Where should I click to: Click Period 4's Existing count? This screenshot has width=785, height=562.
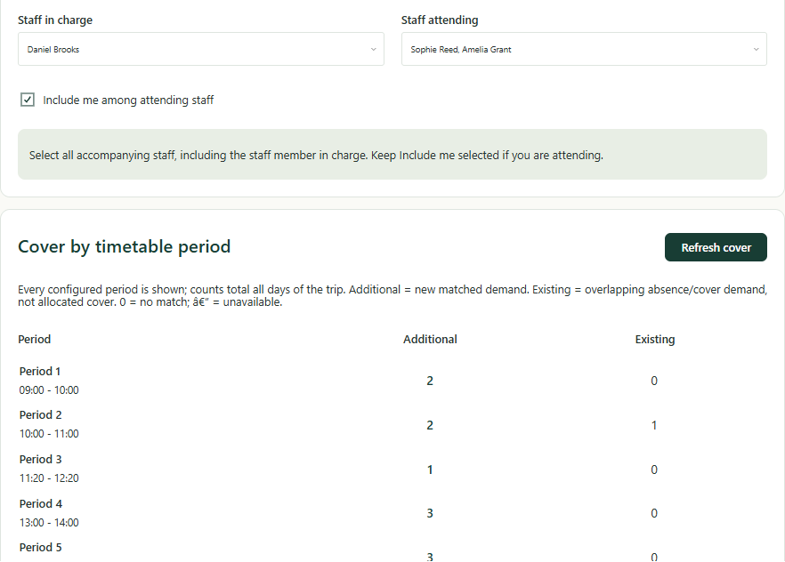[654, 513]
